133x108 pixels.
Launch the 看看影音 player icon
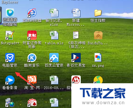pos(10,80)
